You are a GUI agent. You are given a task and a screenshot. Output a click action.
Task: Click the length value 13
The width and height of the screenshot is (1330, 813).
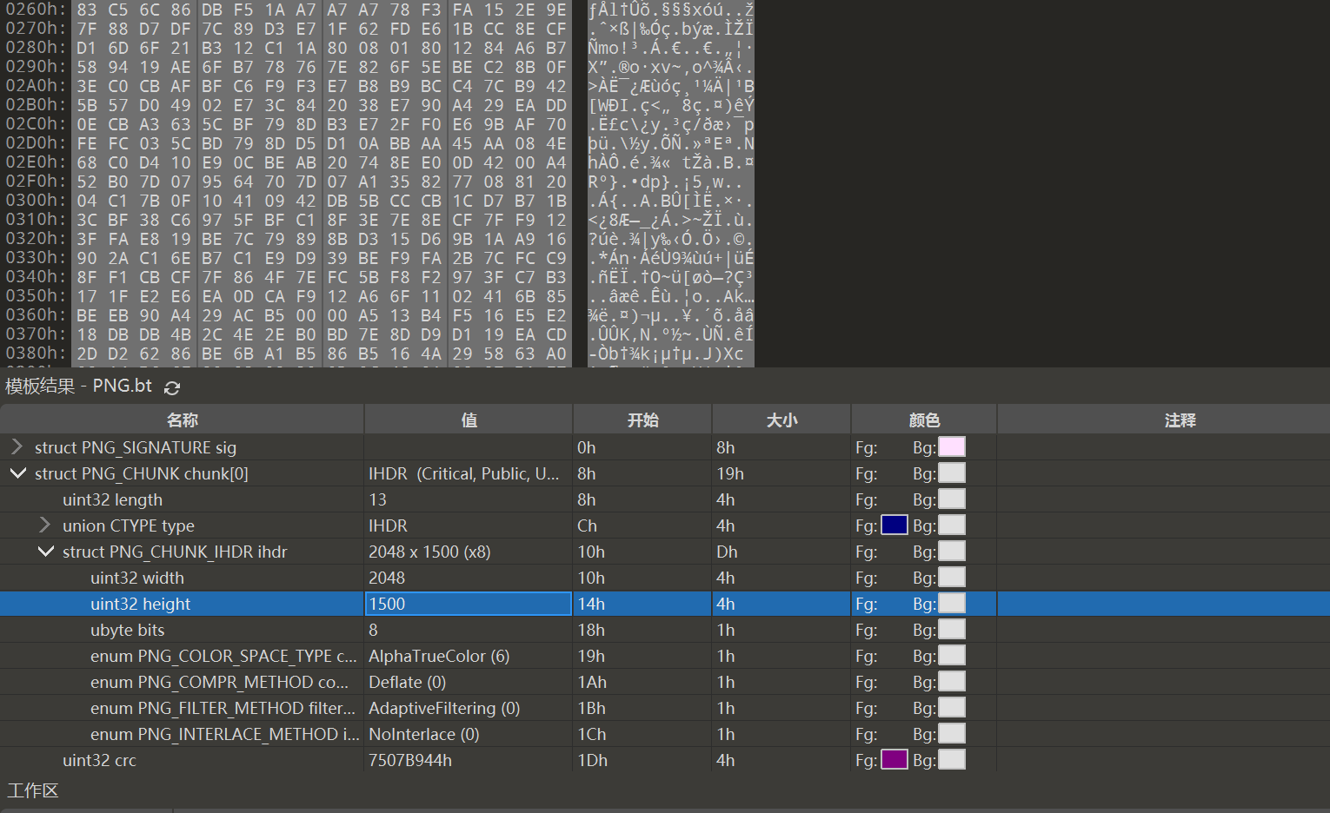click(378, 499)
